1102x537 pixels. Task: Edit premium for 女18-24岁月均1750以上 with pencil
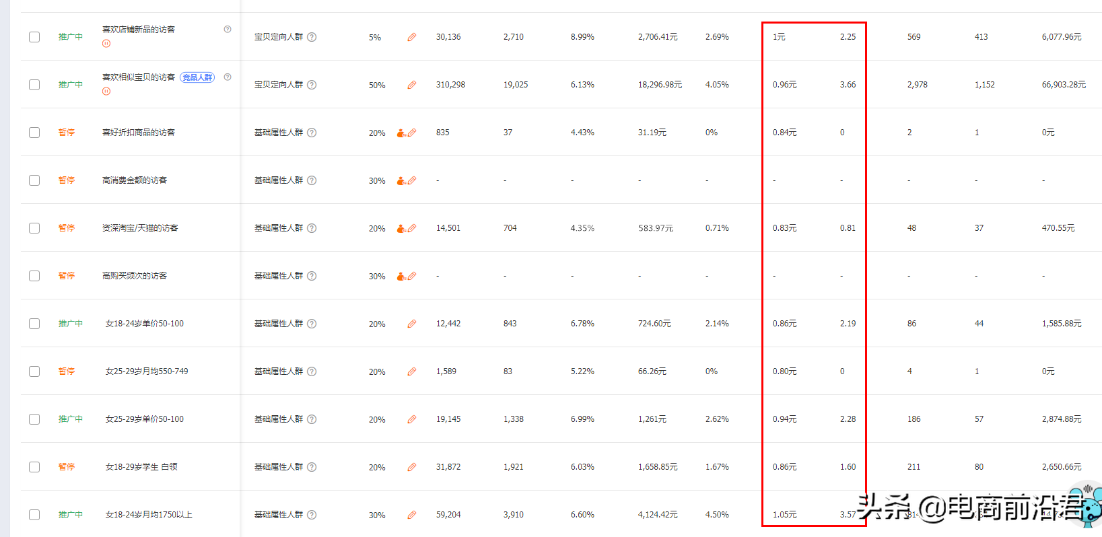411,515
